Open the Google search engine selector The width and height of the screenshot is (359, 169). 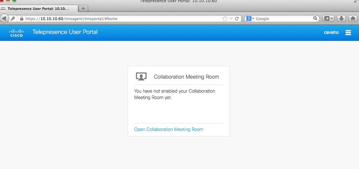coord(250,19)
